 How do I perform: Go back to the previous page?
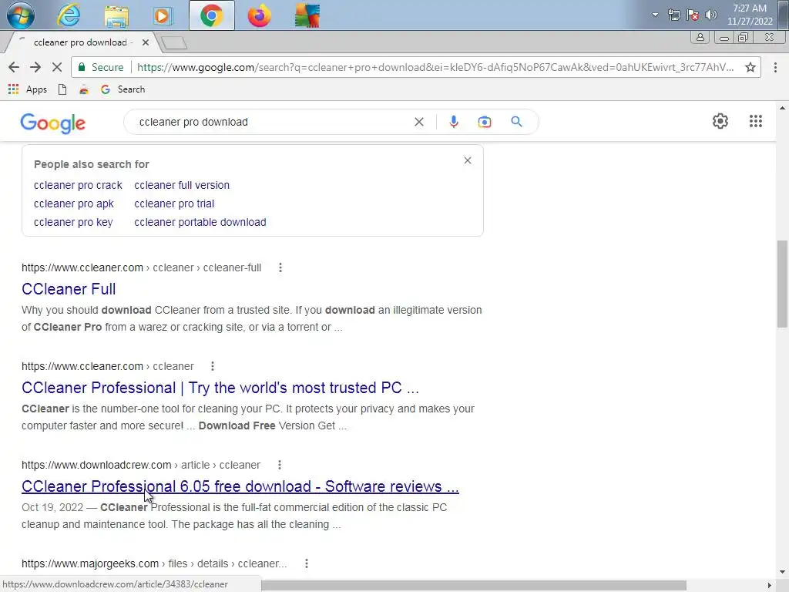click(x=14, y=67)
